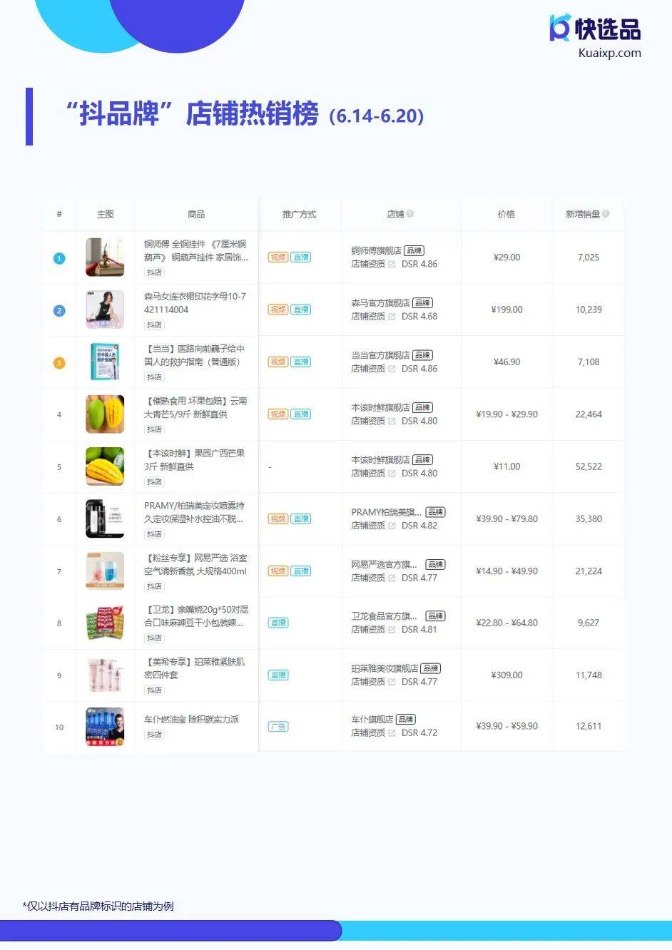Open external link icon for 铜师傅旗舰店 店铺资质
Image resolution: width=672 pixels, height=950 pixels.
click(392, 265)
